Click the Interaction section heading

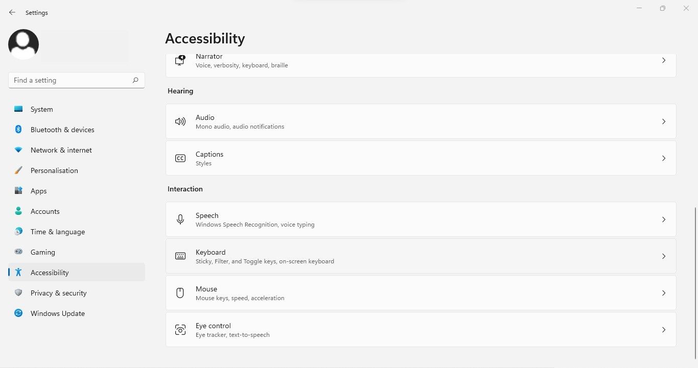185,189
